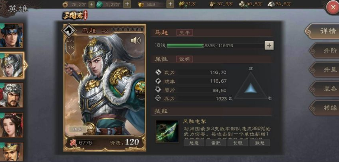
Task: Click the green experience progress bar
Action: click(x=216, y=45)
